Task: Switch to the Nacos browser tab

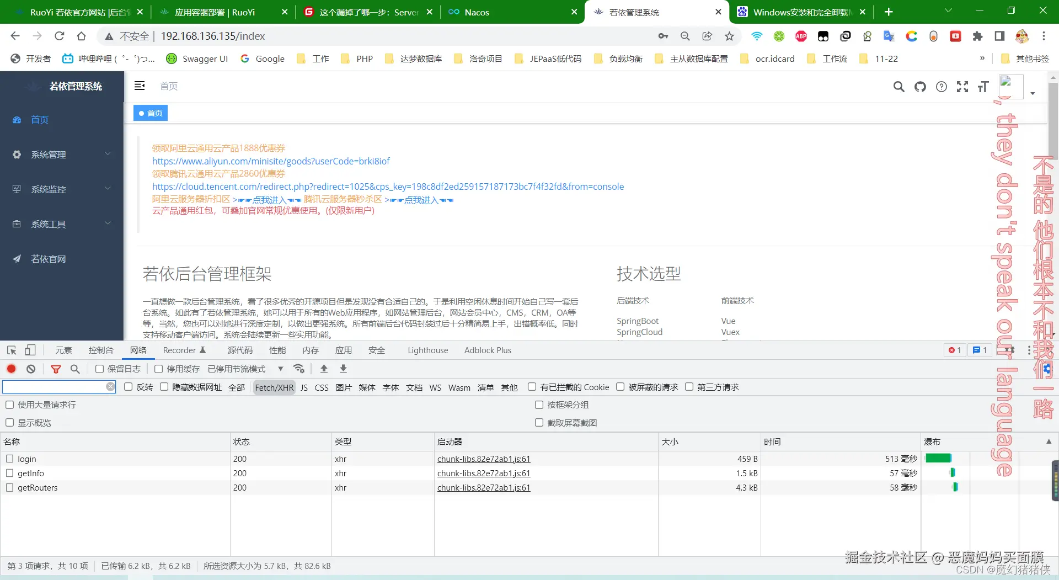Action: 512,12
